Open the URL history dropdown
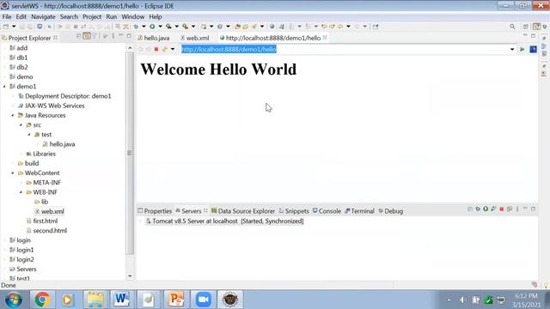The width and height of the screenshot is (550, 309). pyautogui.click(x=512, y=50)
